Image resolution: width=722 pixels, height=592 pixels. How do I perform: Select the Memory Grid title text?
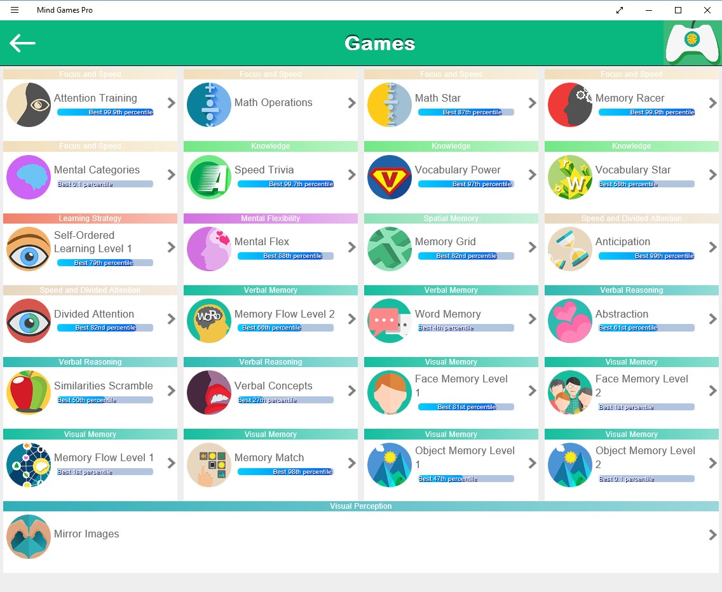coord(446,241)
